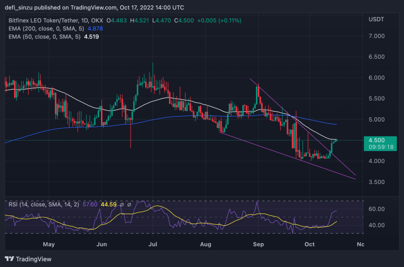Click the TradingView brand text at bottom
404x267 pixels.
point(33,259)
